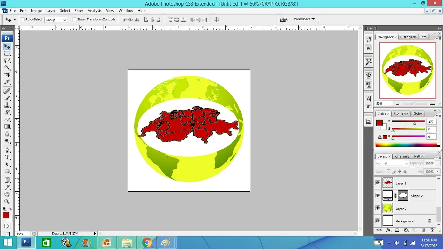This screenshot has height=249, width=443.
Task: Hide the Background layer eye
Action: pos(378,221)
